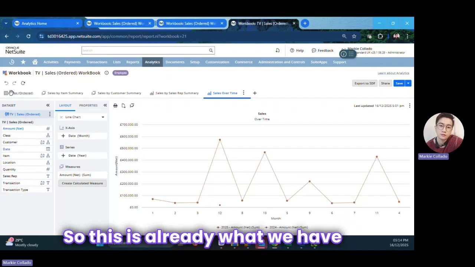Image resolution: width=475 pixels, height=267 pixels.
Task: Click the calendar icon on Date row
Action: (x=48, y=149)
